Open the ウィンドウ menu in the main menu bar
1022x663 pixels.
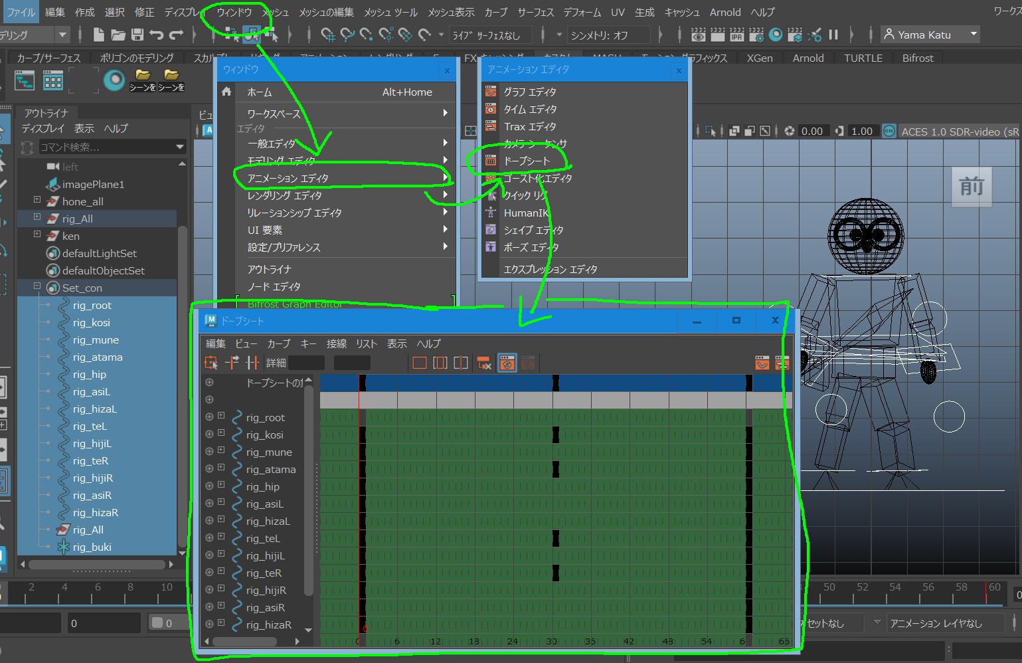(234, 12)
